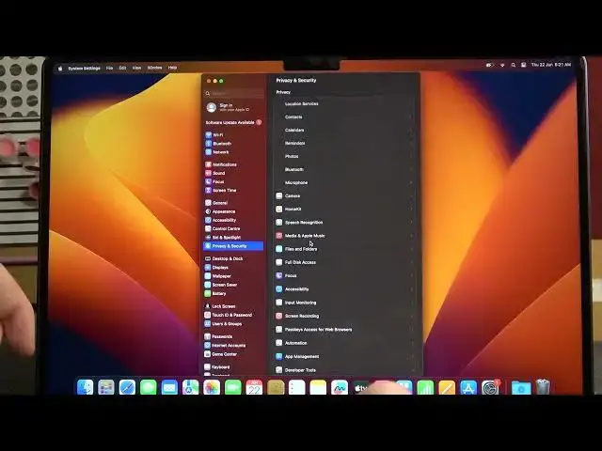Open the Contacts privacy row
Image resolution: width=602 pixels, height=451 pixels.
pos(344,117)
